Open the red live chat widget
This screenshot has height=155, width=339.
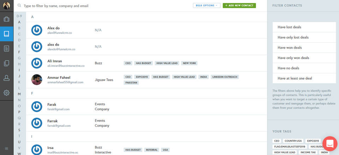(330, 143)
